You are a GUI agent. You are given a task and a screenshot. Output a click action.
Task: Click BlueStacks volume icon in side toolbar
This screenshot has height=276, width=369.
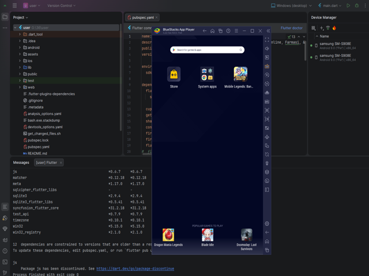click(267, 49)
